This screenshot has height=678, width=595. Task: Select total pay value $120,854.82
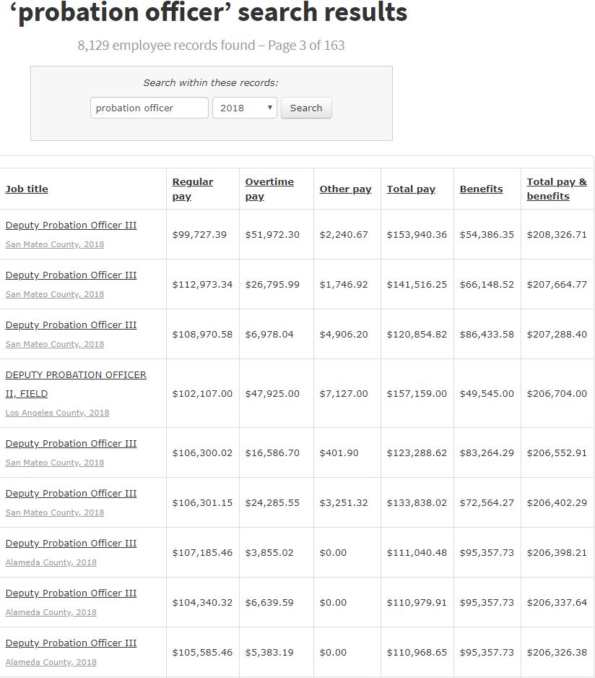417,334
